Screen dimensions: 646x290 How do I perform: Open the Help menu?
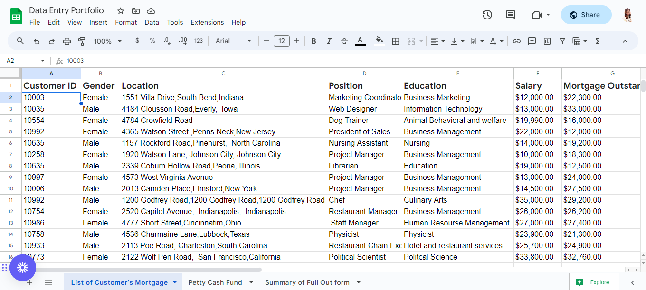tap(238, 22)
